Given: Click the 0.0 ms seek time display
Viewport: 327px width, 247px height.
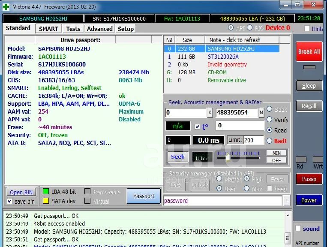Looking at the screenshot, I should (x=209, y=140).
